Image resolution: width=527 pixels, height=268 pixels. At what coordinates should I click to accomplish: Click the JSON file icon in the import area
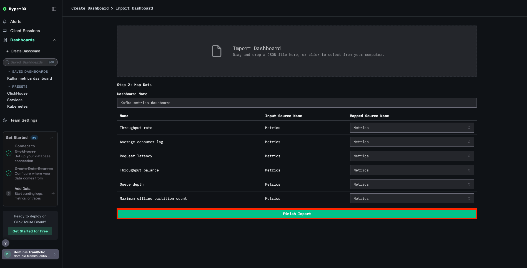[217, 51]
